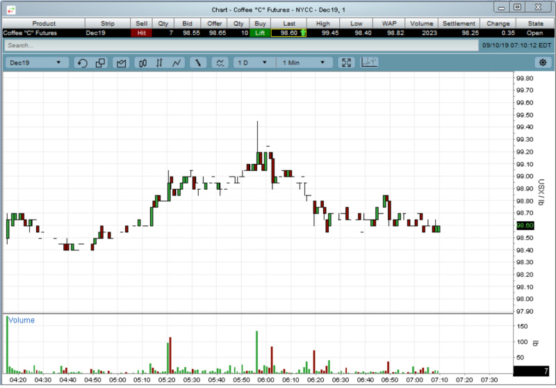
Task: Click the current price marker 98.60 on axis
Action: tap(525, 225)
